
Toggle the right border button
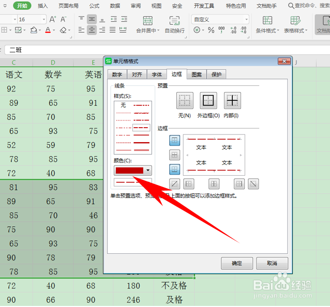[239, 184]
